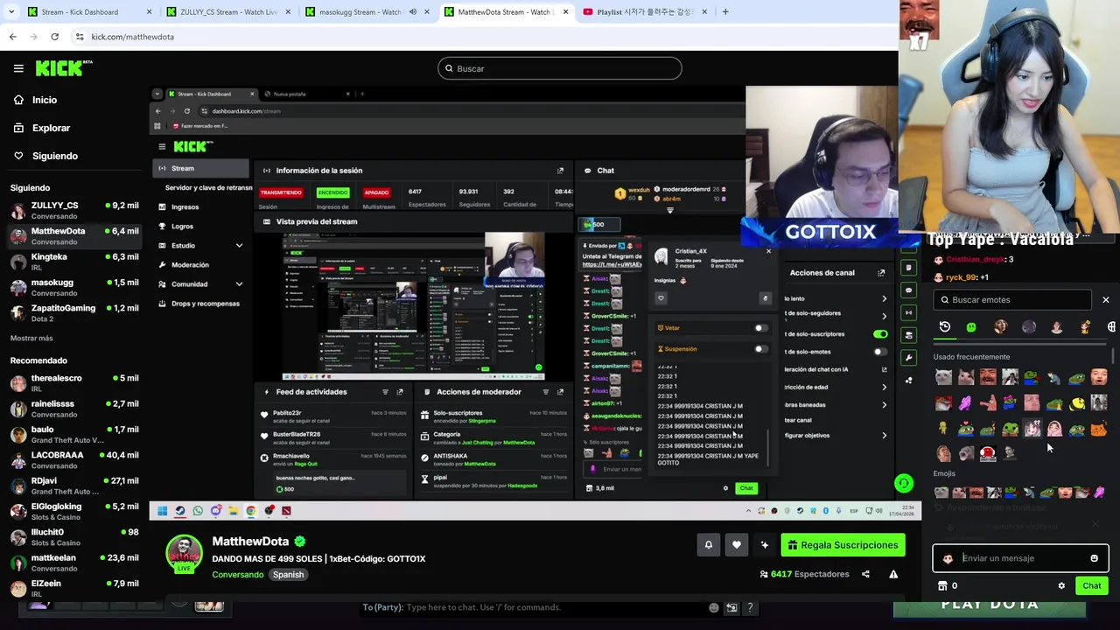Open mattkeelan recommended channel
This screenshot has width=1120, height=630.
coord(74,563)
